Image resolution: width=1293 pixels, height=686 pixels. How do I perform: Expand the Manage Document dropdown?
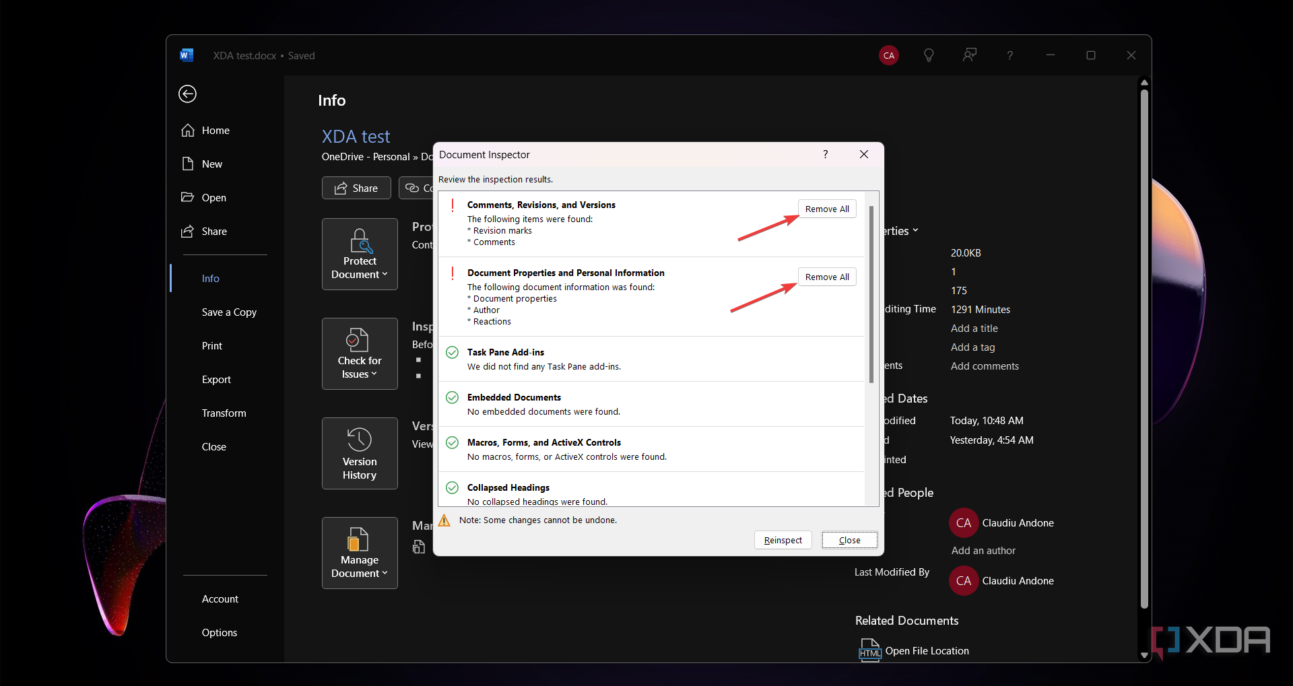(x=360, y=553)
